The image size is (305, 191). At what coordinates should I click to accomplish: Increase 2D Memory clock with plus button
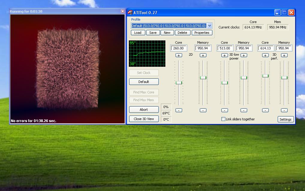(x=203, y=55)
